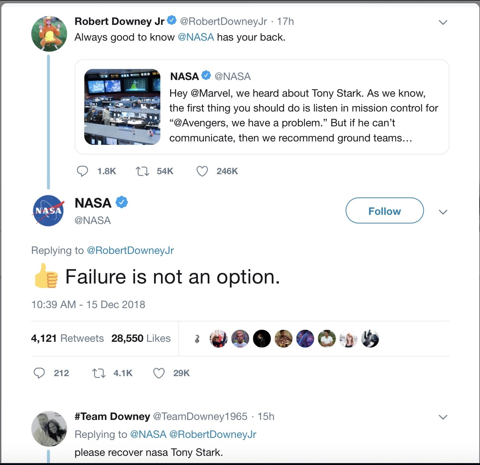Image resolution: width=480 pixels, height=465 pixels.
Task: Click the 10:39 AM - 15 Dec 2018 timestamp
Action: pyautogui.click(x=88, y=304)
